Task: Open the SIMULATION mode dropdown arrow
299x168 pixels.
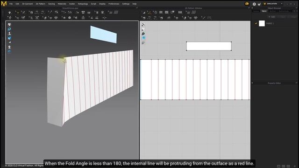Action: pos(282,4)
